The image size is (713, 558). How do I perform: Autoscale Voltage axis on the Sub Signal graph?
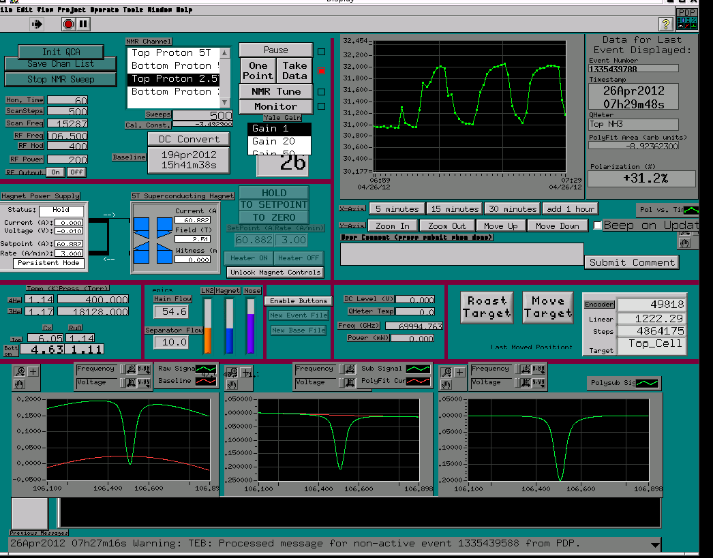pos(350,383)
